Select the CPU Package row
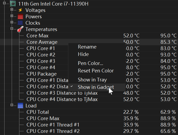 coord(89,74)
